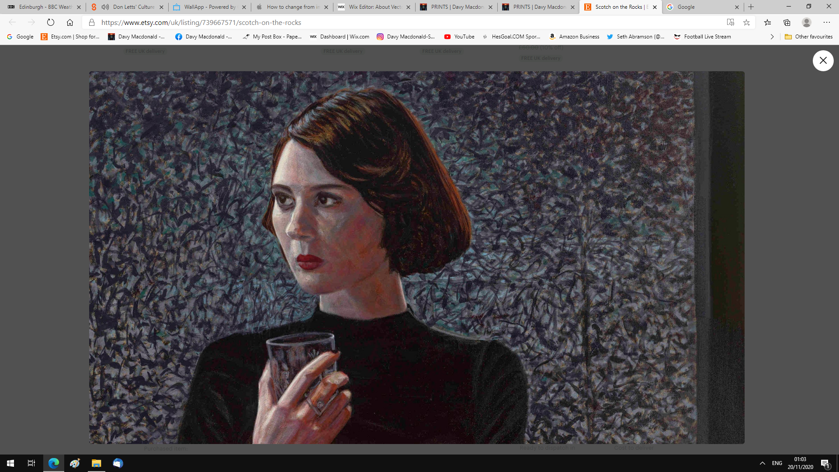Screen dimensions: 839x472
Task: Open the favourites list icon
Action: click(x=767, y=22)
